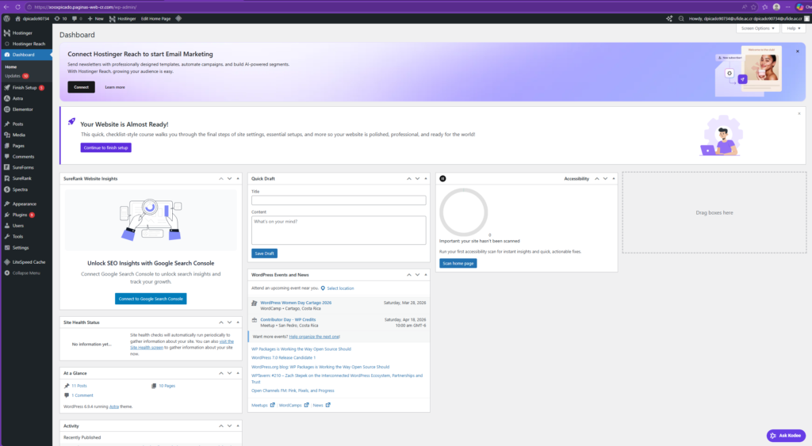
Task: Collapse the sidebar menu
Action: (26, 273)
